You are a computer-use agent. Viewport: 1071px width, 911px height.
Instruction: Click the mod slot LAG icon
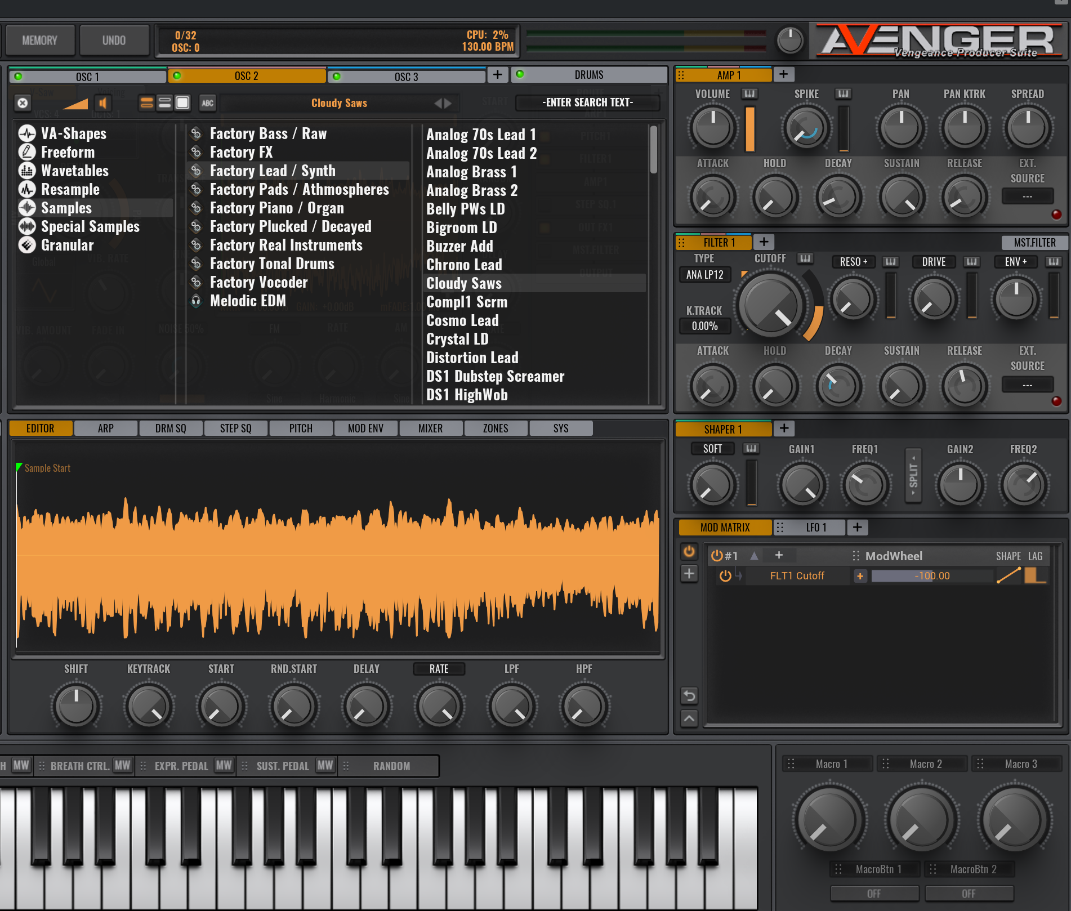click(x=1035, y=575)
